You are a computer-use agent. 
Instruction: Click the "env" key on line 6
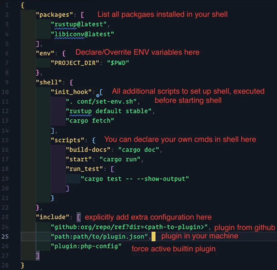(45, 53)
